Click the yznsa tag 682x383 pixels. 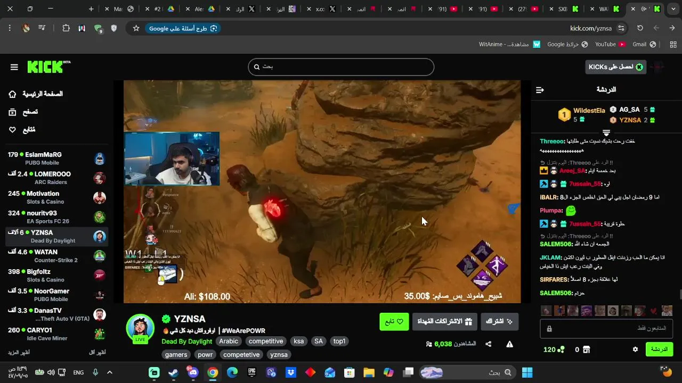(x=279, y=355)
